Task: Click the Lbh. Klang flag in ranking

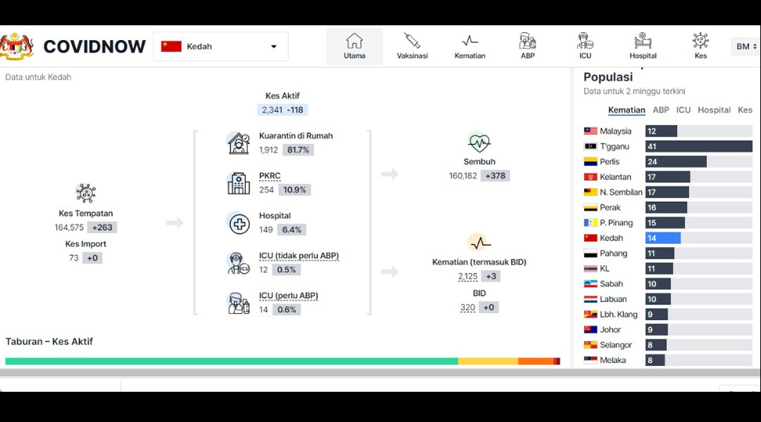Action: coord(590,314)
